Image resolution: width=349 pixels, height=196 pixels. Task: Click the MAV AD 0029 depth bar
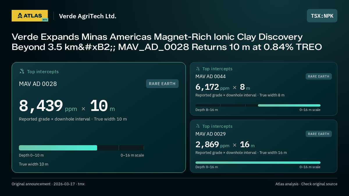[258, 163]
